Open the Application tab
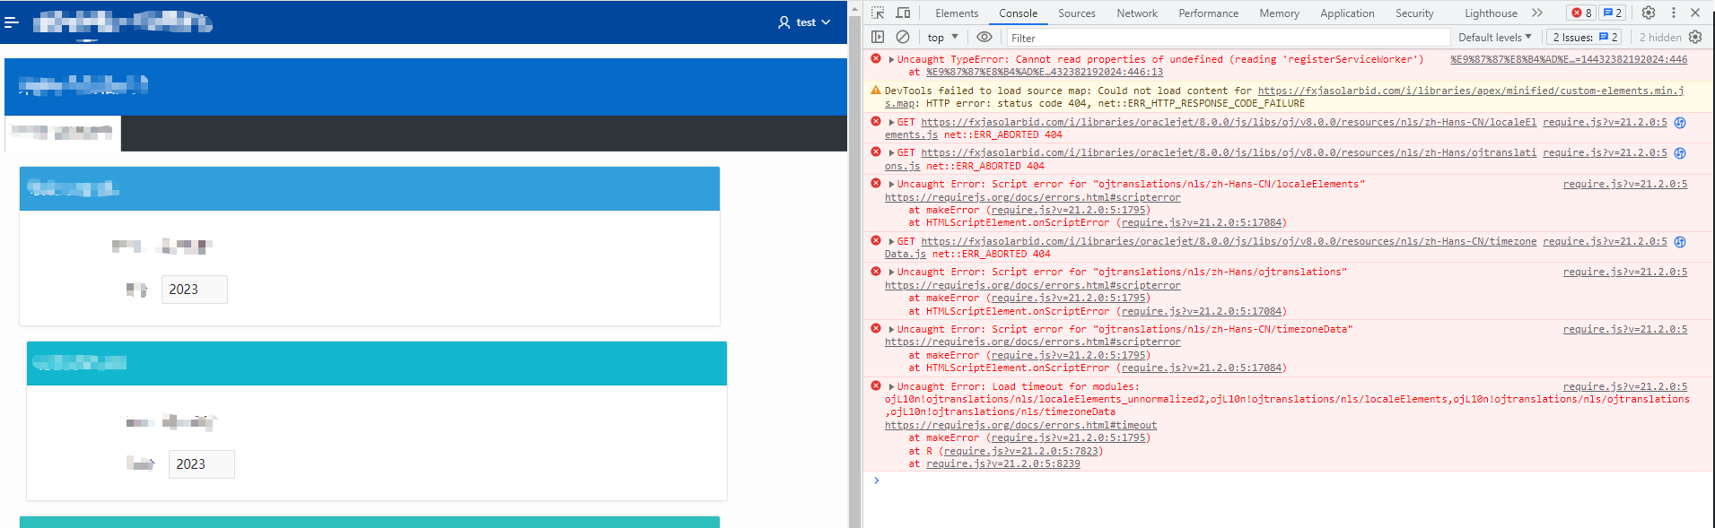The width and height of the screenshot is (1715, 528). tap(1347, 13)
